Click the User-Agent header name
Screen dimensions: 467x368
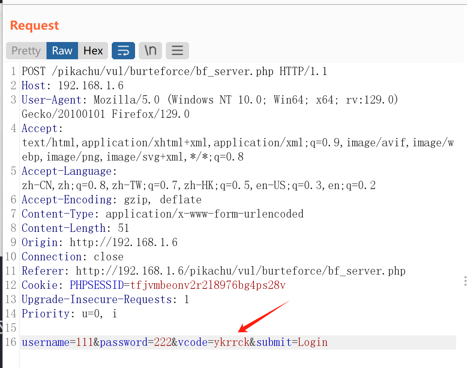point(51,100)
